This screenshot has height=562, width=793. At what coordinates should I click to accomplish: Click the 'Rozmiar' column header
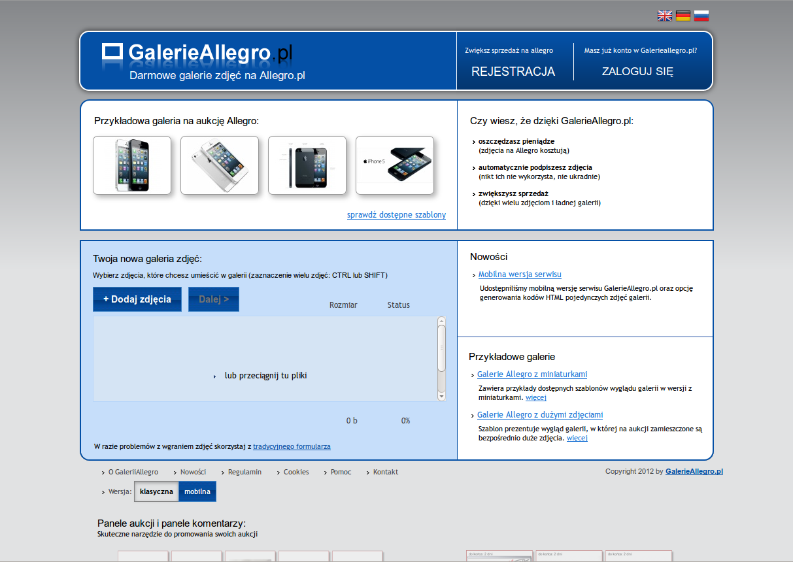[343, 305]
